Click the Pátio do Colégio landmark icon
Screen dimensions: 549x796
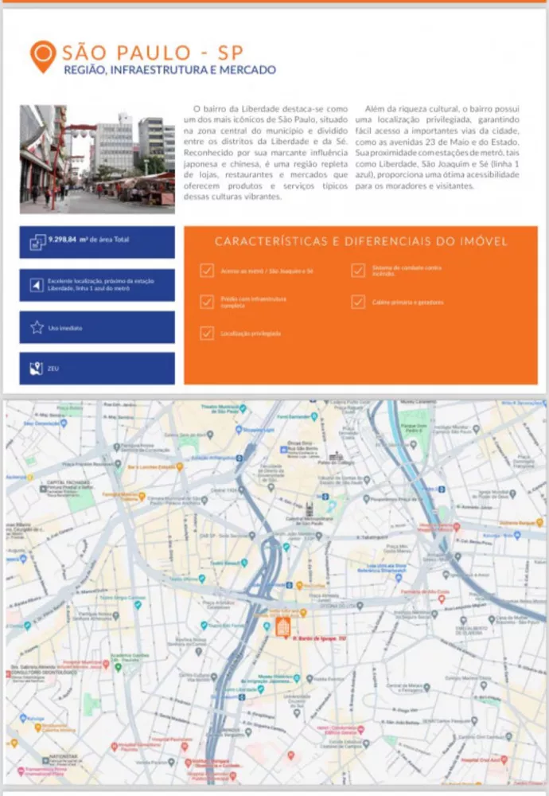[x=336, y=457]
